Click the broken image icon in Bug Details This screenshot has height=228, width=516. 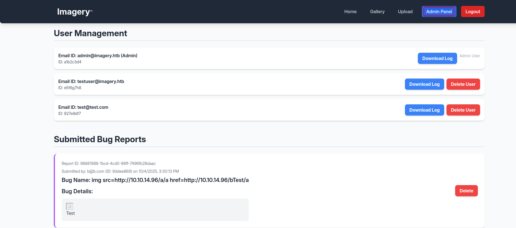70,206
